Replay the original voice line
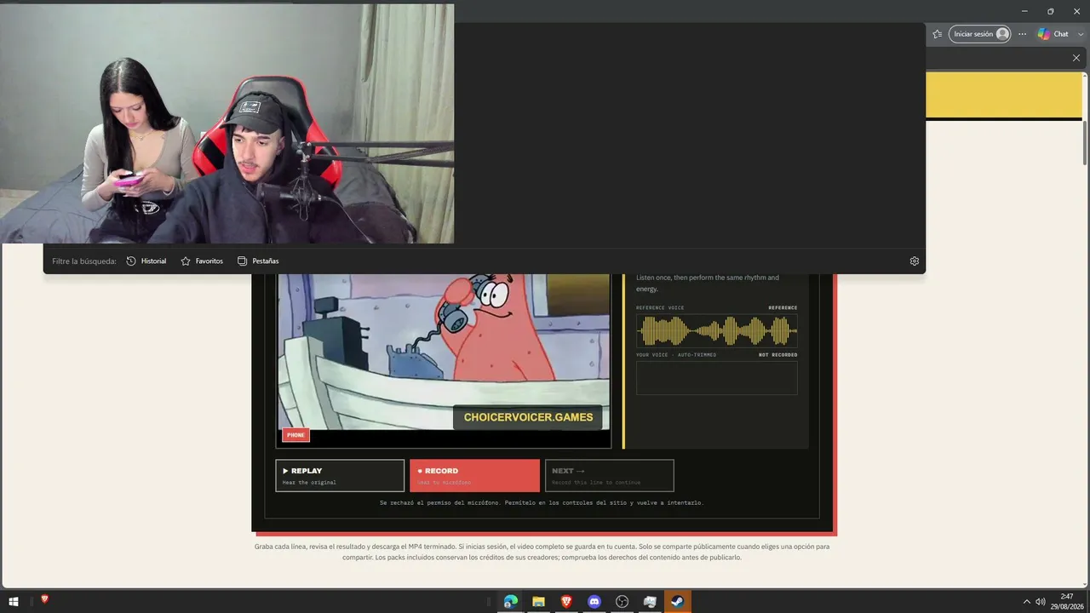The image size is (1090, 613). click(x=340, y=476)
